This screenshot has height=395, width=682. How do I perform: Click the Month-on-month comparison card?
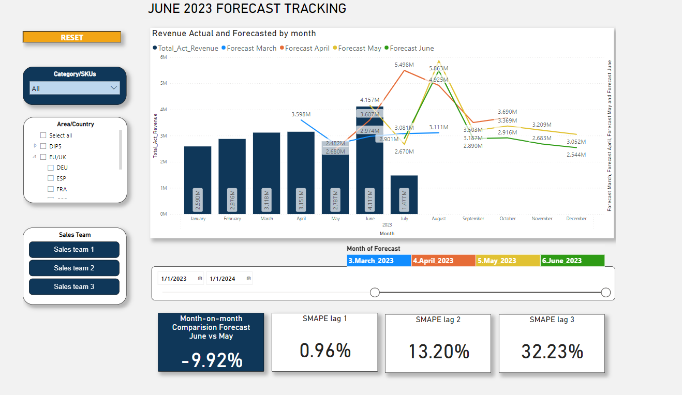(211, 342)
